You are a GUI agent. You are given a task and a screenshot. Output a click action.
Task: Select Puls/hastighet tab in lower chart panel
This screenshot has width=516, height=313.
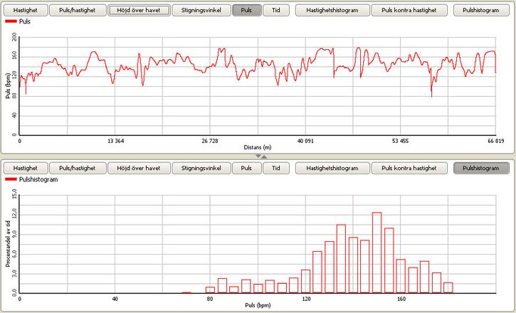[78, 168]
